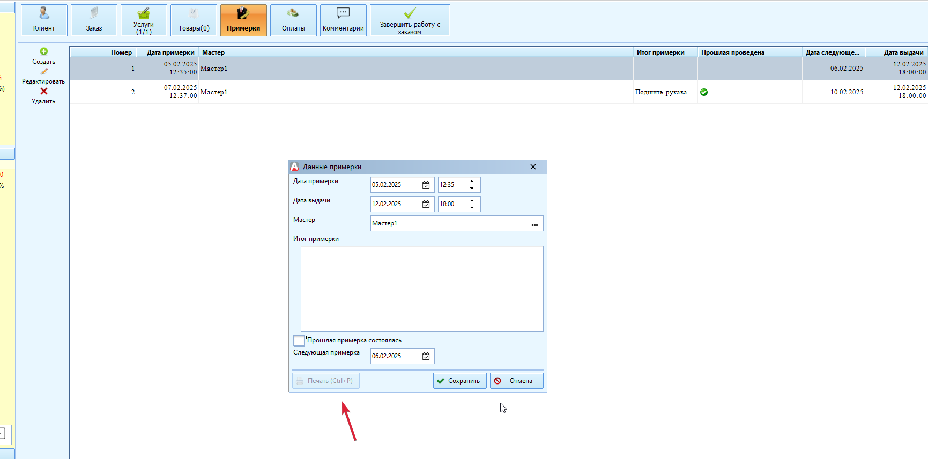Switch to the Товары(0) section
The image size is (928, 459).
194,20
